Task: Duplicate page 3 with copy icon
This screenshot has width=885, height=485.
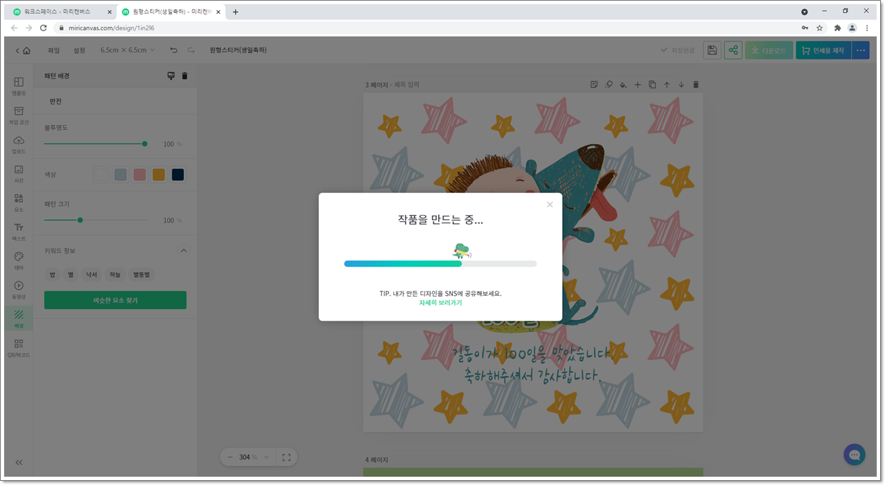Action: coord(652,84)
